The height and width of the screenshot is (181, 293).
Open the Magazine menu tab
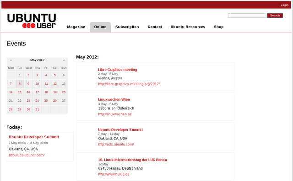coord(76,27)
